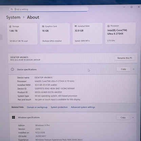Select 32.0 GB (31.4 GB usable) text

(x=46, y=85)
